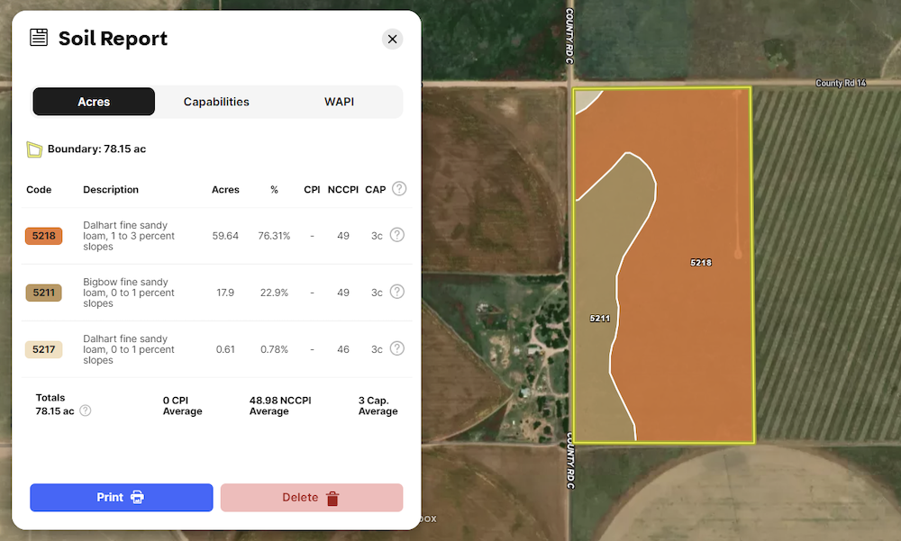This screenshot has height=541, width=901.
Task: Click the 5218 label on map
Action: [701, 263]
